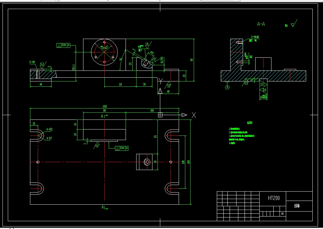Pick the tall overall height dimension right of front view
This screenshot has height=229, width=323.
coord(192,60)
